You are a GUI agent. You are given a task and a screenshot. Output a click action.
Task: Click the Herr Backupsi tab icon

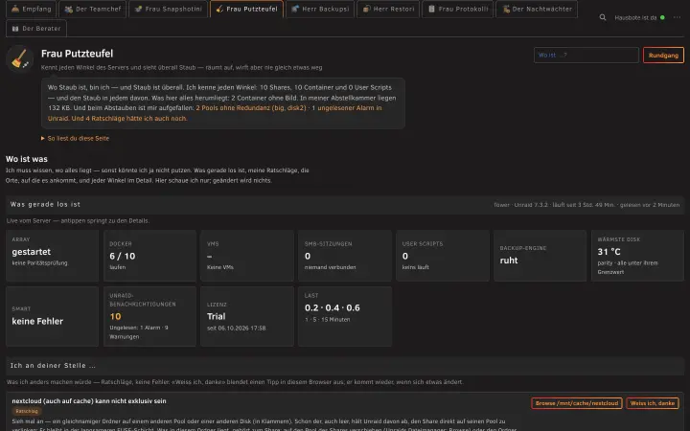pos(295,9)
